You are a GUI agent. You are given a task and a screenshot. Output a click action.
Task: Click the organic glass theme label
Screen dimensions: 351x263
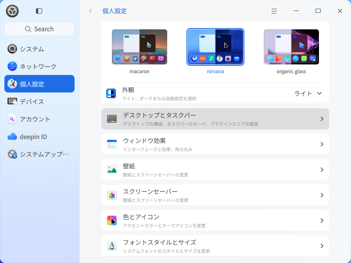pos(291,71)
